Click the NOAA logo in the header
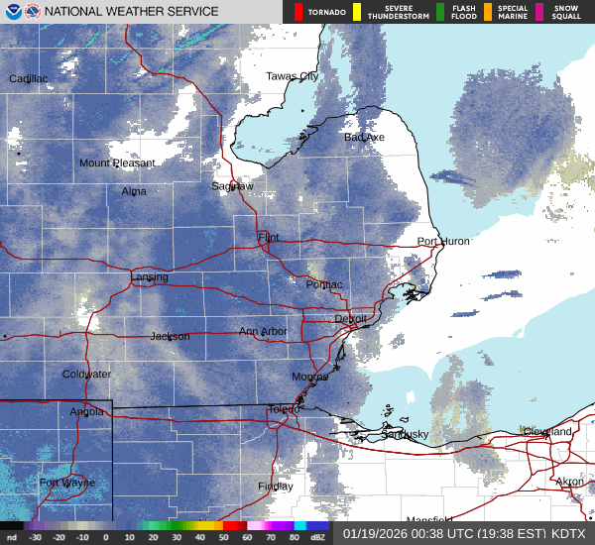 12,12
